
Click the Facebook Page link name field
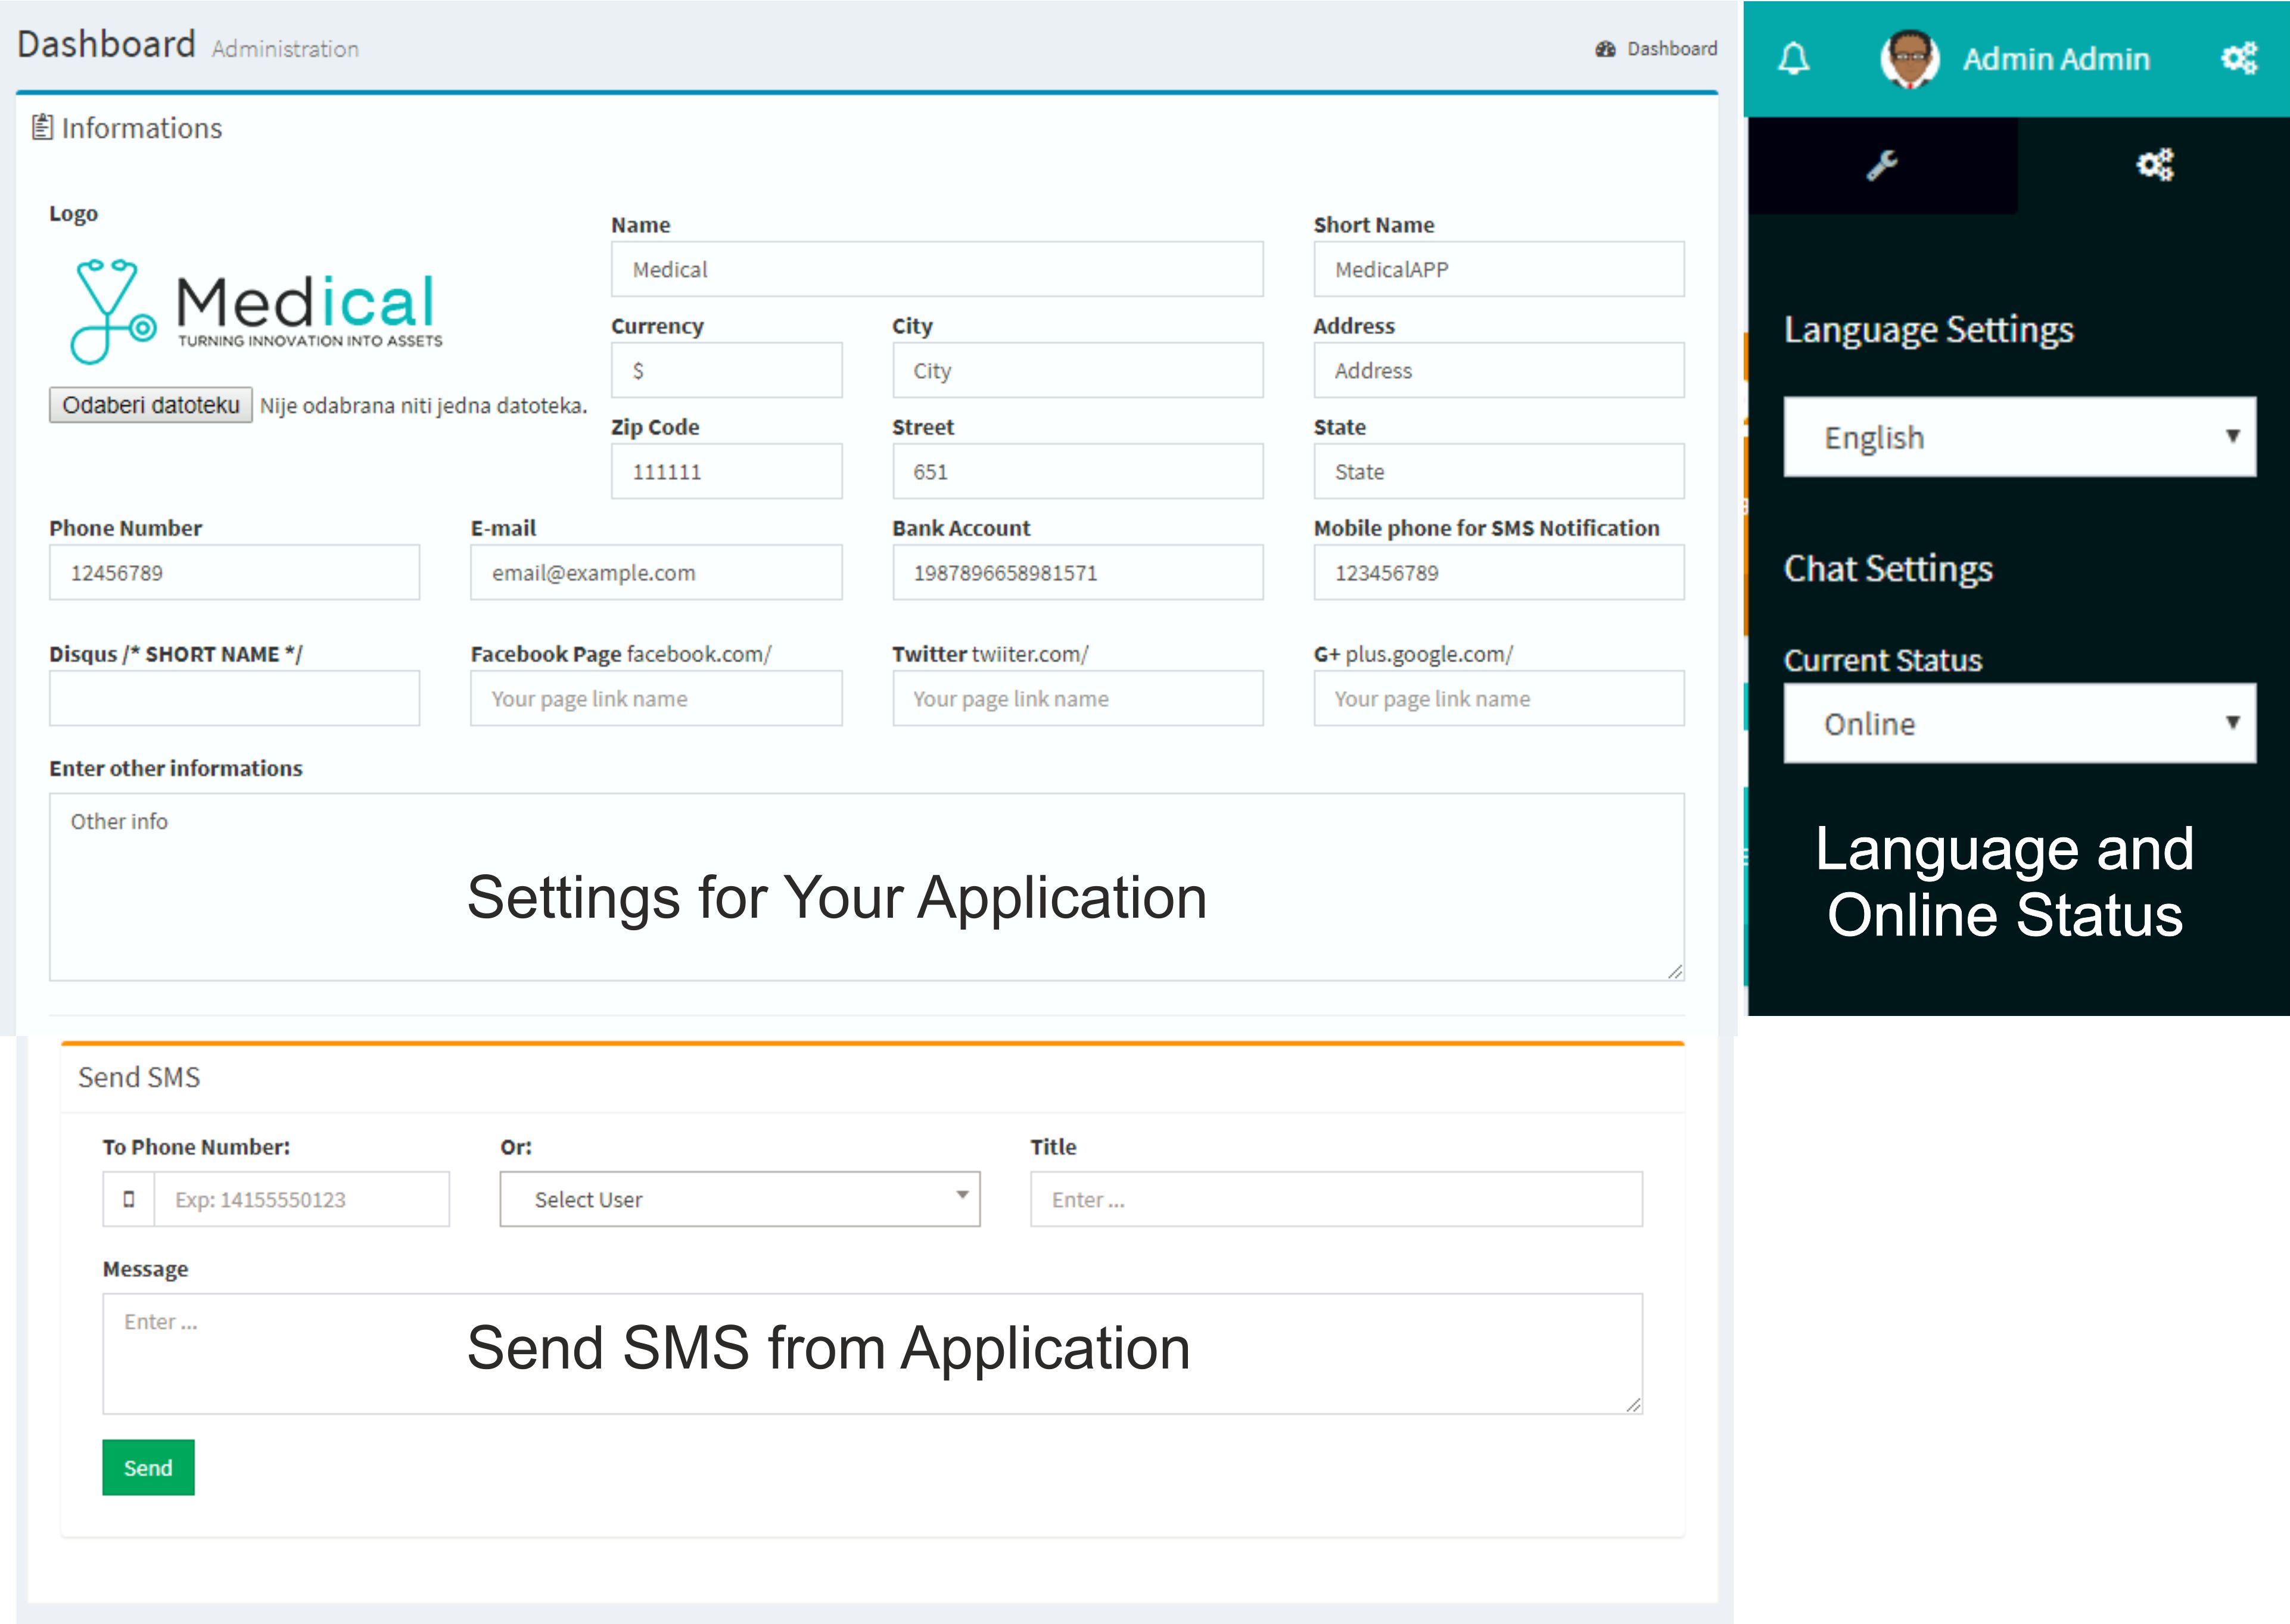coord(655,698)
